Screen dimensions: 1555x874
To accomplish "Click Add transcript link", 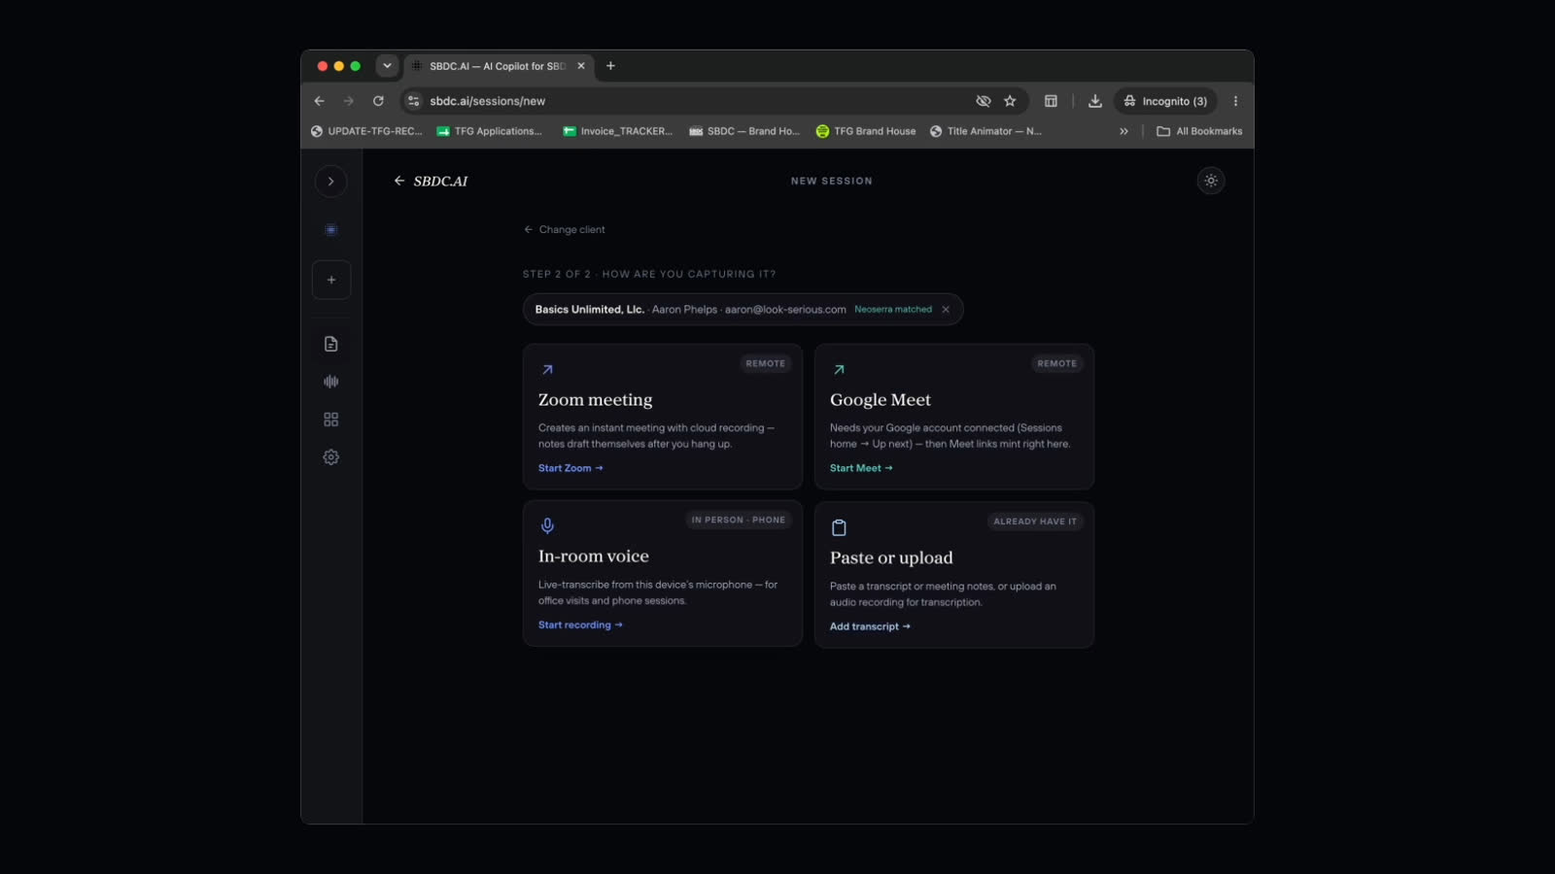I will [870, 627].
